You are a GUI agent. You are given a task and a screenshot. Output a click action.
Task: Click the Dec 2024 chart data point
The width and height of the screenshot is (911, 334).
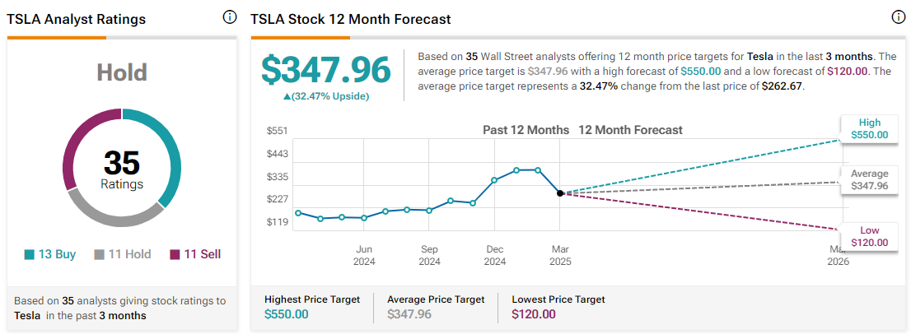pos(494,179)
